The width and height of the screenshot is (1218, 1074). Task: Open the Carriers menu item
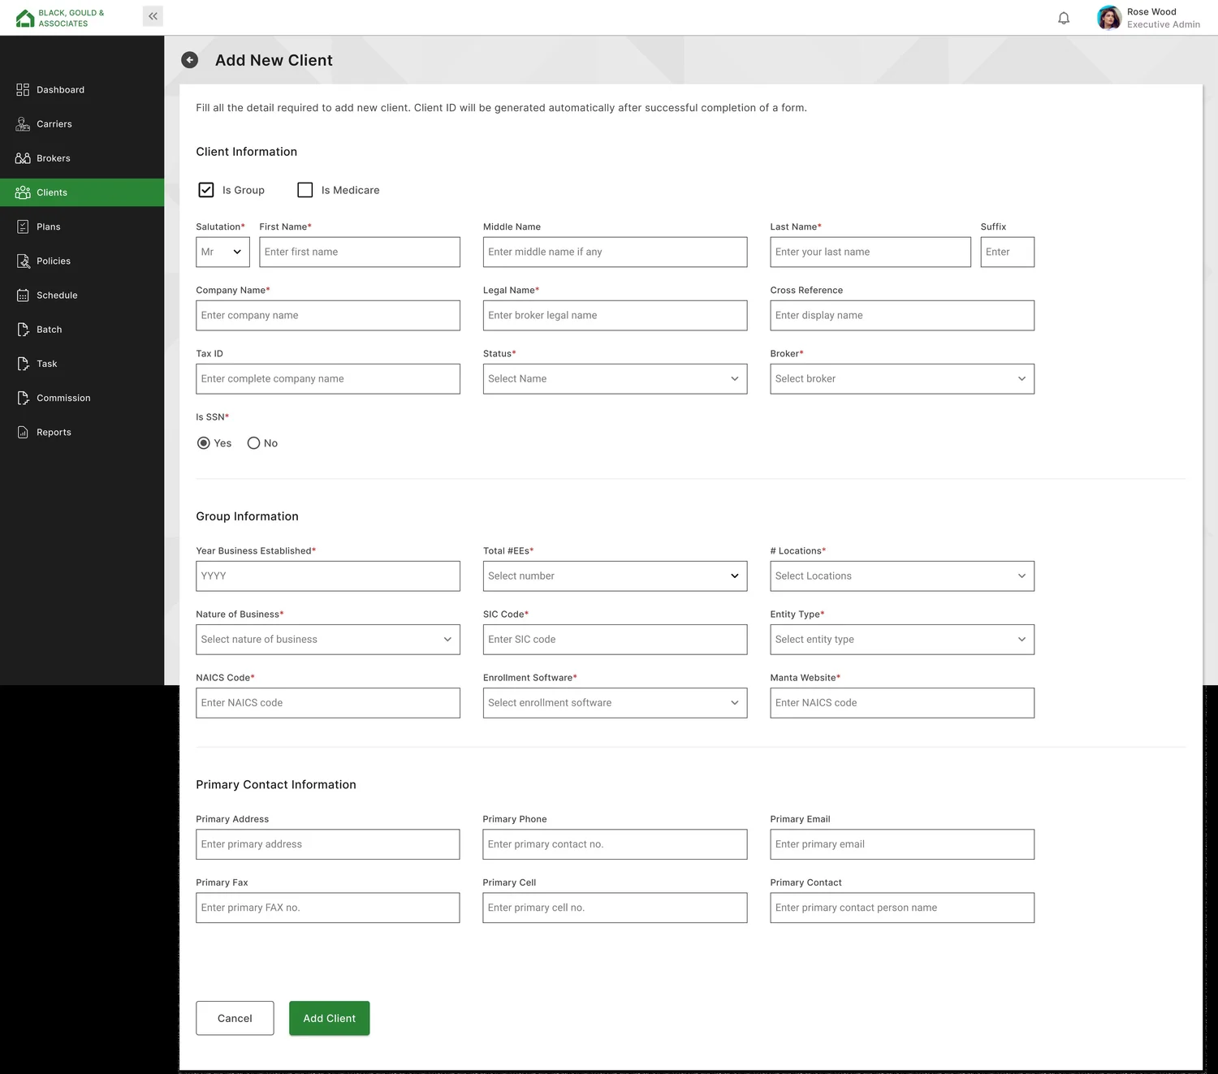click(x=82, y=124)
